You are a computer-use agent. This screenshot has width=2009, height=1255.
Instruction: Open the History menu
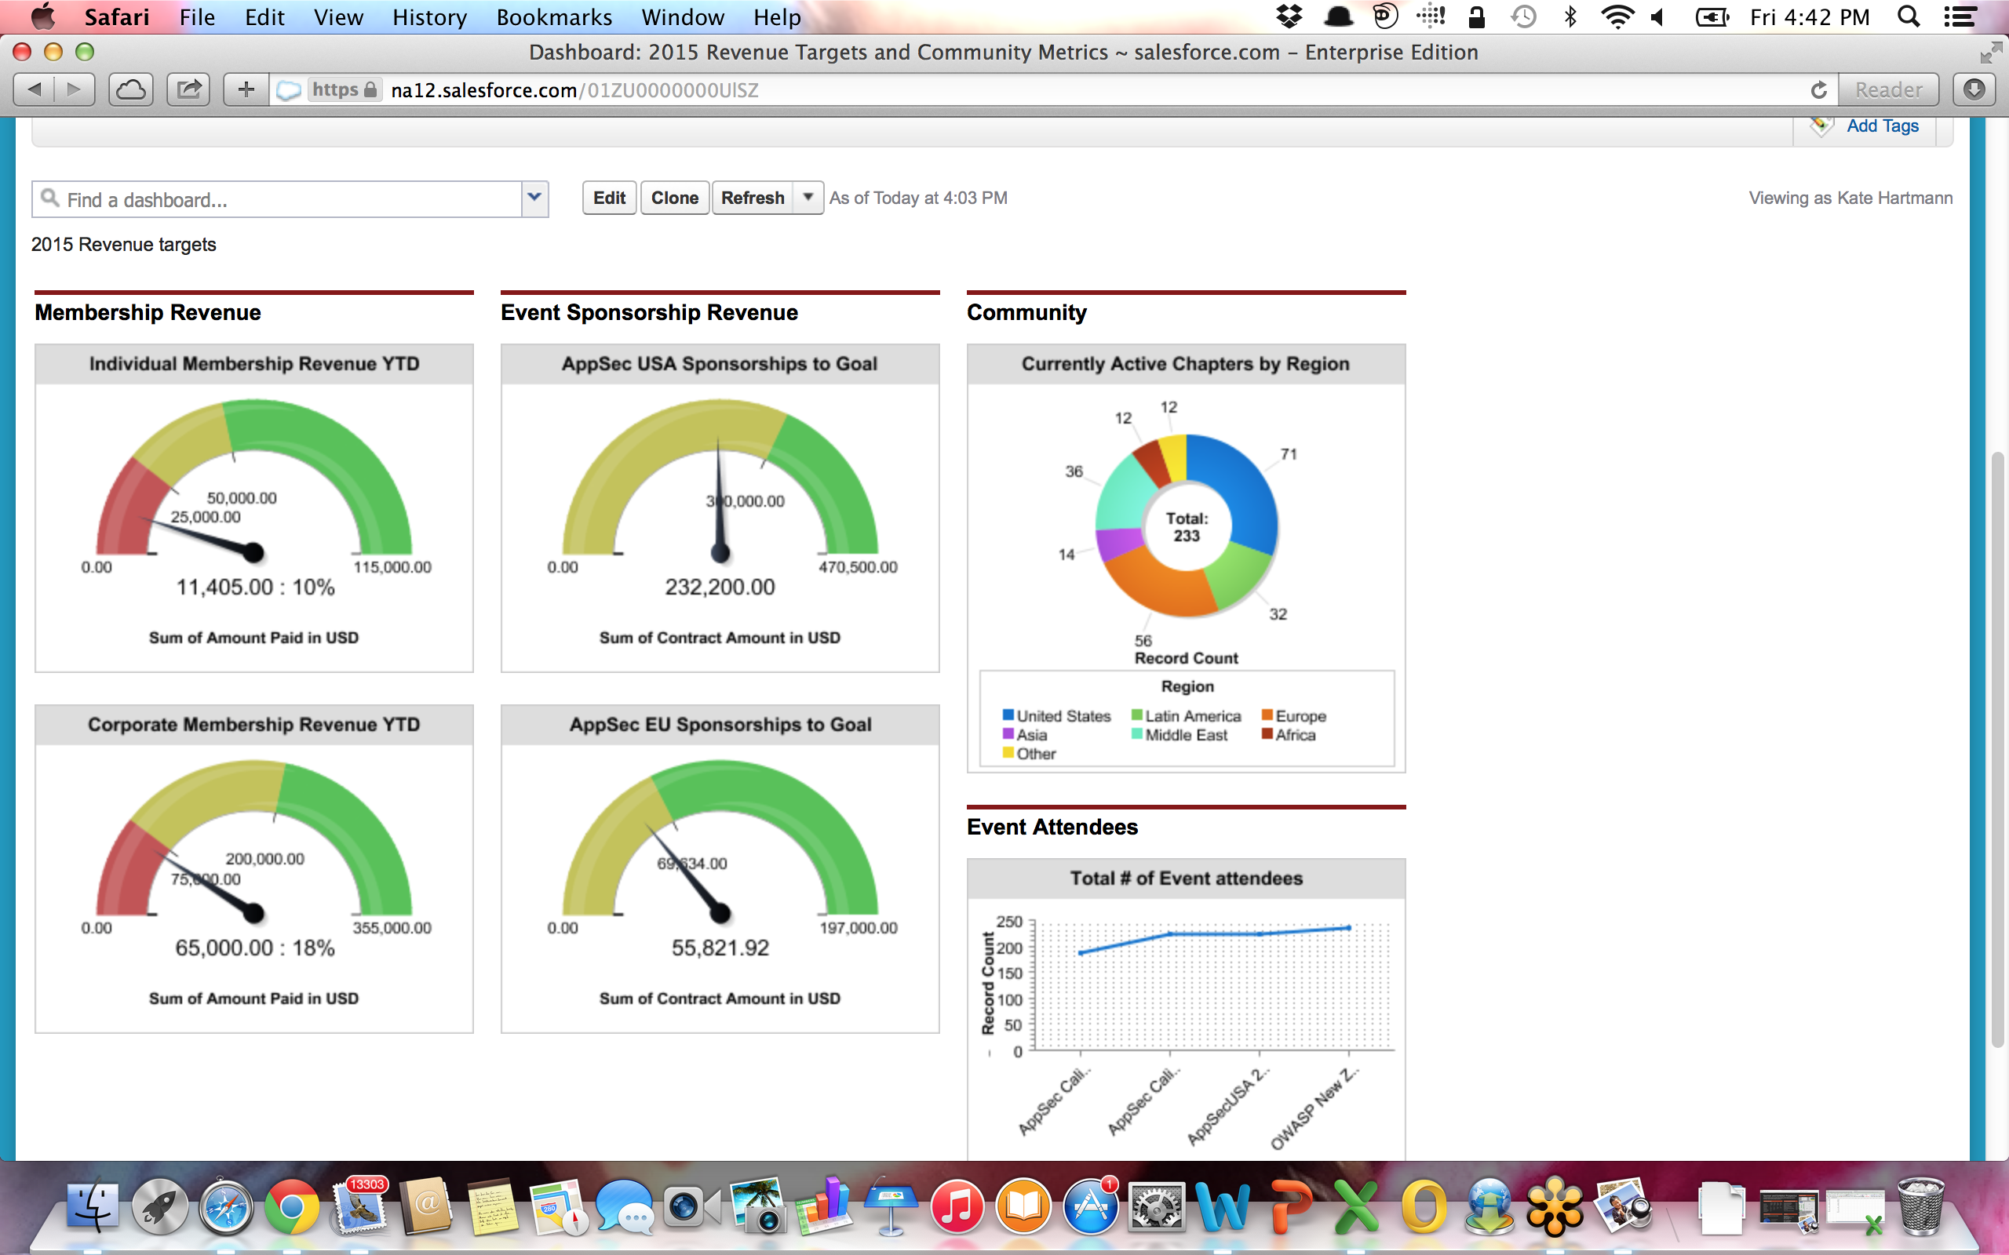click(x=429, y=17)
